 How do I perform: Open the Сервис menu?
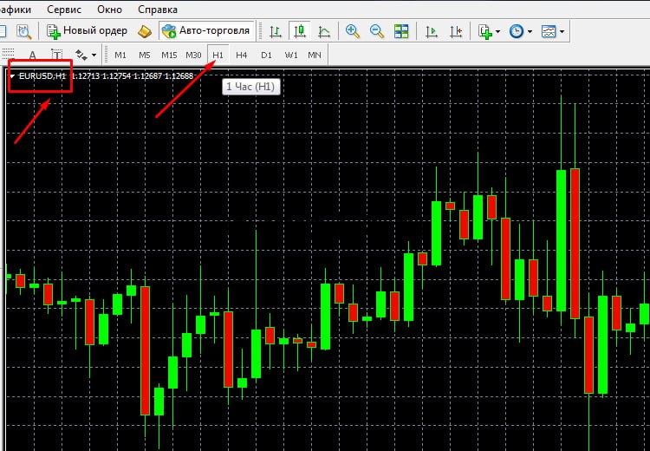click(x=63, y=9)
